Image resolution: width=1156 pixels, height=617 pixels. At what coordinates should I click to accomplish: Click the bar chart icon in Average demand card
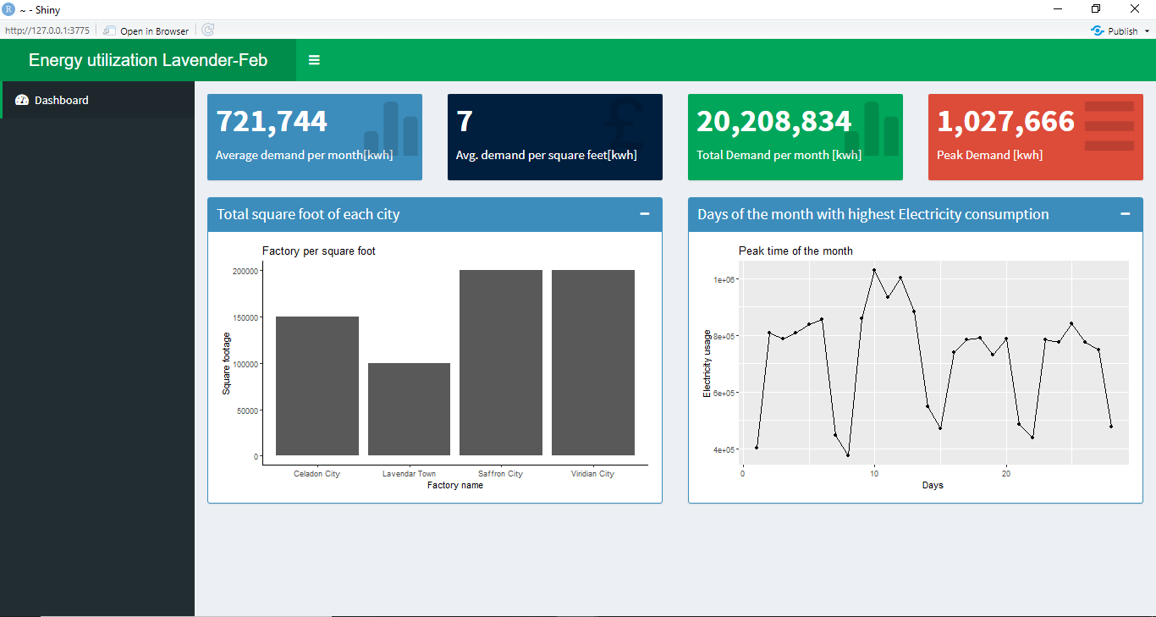tap(392, 129)
